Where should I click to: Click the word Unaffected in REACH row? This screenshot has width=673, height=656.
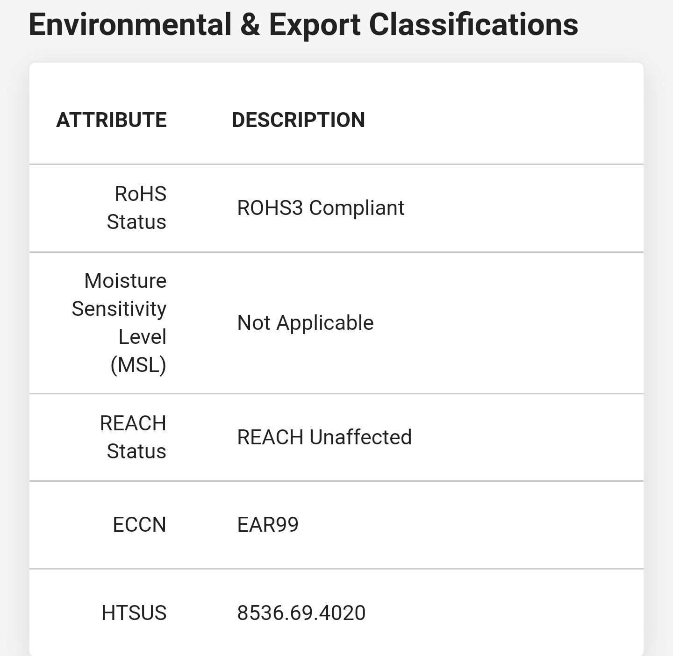(x=360, y=437)
